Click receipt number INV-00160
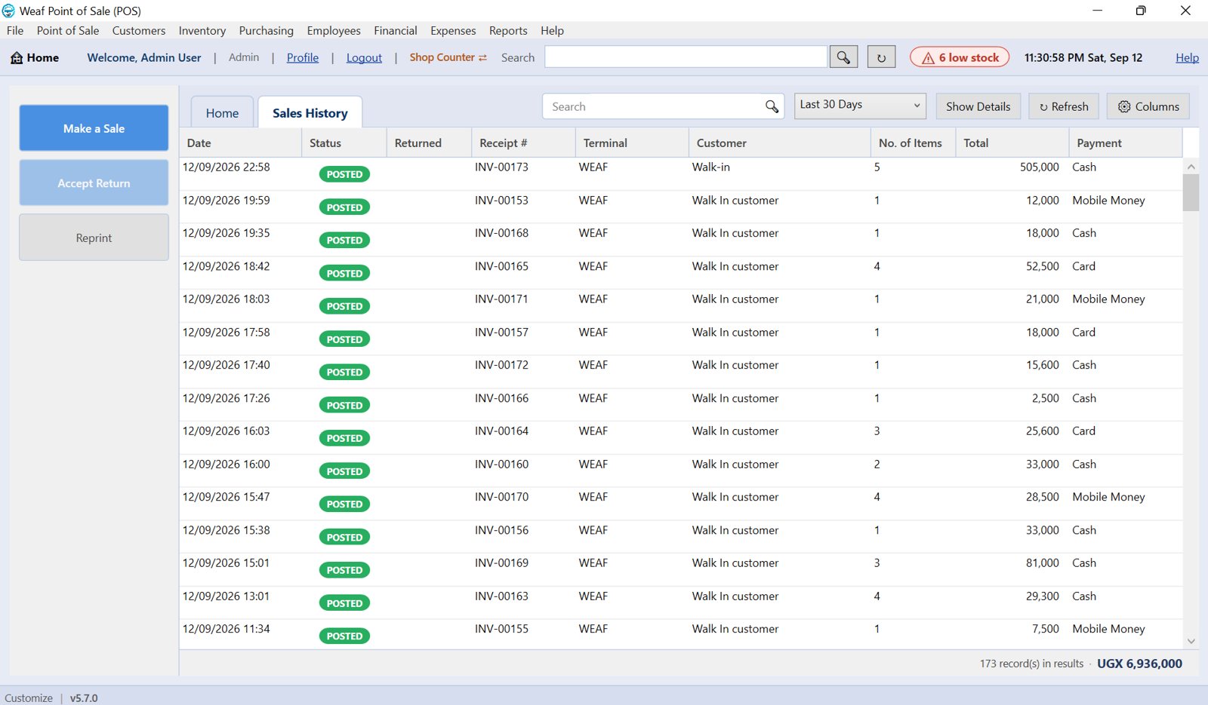The image size is (1208, 705). click(x=501, y=464)
